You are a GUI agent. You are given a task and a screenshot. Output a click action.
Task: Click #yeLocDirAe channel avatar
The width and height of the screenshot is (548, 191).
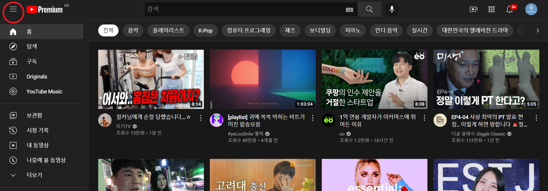(216, 120)
